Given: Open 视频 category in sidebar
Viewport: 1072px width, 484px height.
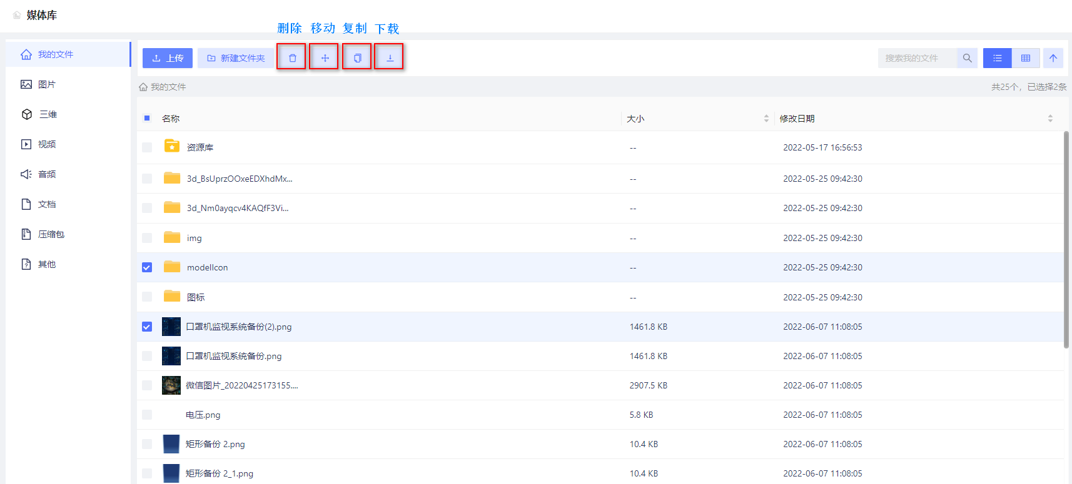Looking at the screenshot, I should [68, 144].
